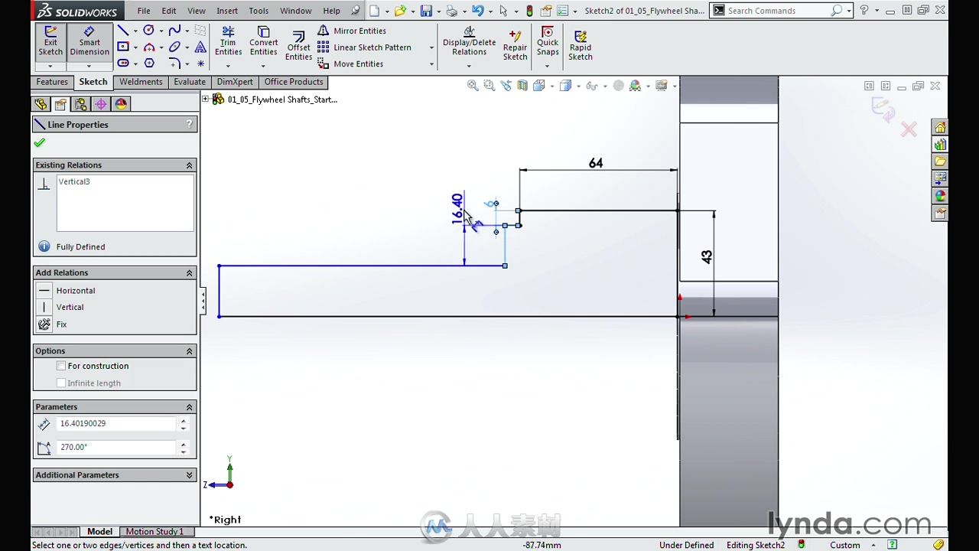979x551 pixels.
Task: Collapse Parameters section
Action: click(189, 407)
